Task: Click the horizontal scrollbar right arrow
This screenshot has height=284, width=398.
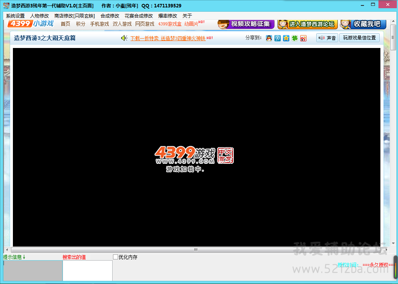Action: 386,250
